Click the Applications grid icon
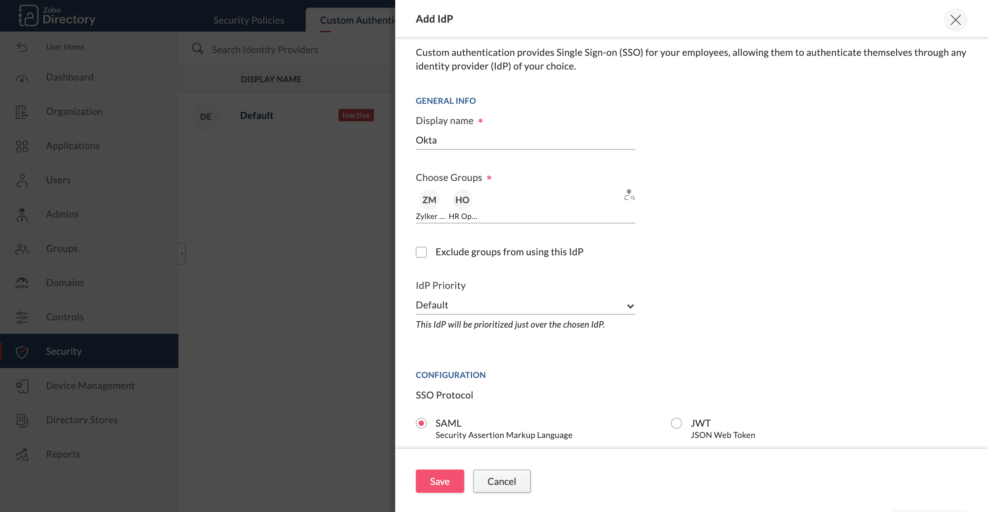988x512 pixels. click(x=22, y=146)
